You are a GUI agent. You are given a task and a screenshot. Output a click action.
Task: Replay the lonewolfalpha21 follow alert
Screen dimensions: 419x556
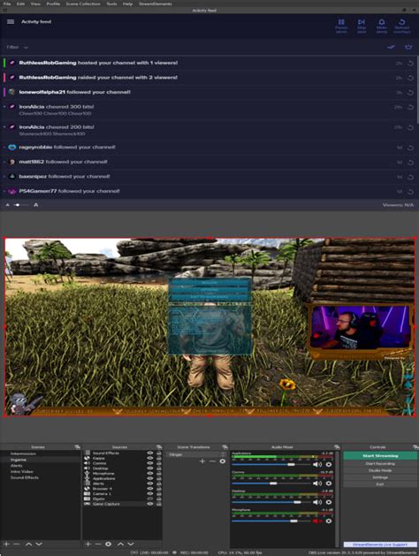(x=410, y=92)
